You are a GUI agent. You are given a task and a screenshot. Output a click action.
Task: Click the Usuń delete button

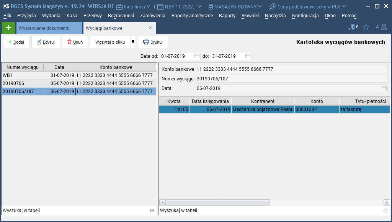tap(75, 42)
